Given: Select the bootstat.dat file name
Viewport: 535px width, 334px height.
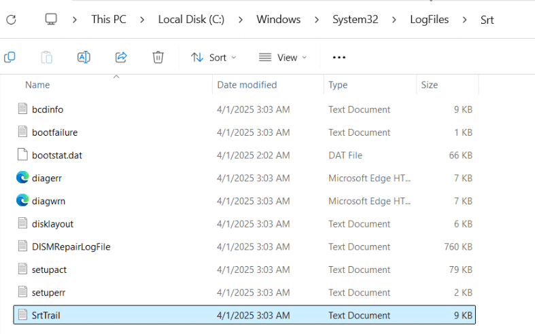Looking at the screenshot, I should click(x=57, y=155).
